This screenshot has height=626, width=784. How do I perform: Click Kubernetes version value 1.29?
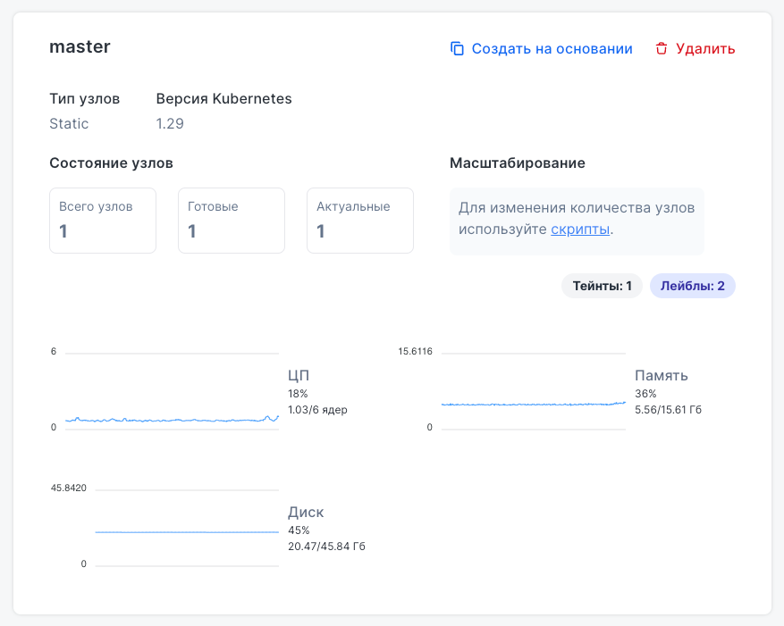pos(170,123)
